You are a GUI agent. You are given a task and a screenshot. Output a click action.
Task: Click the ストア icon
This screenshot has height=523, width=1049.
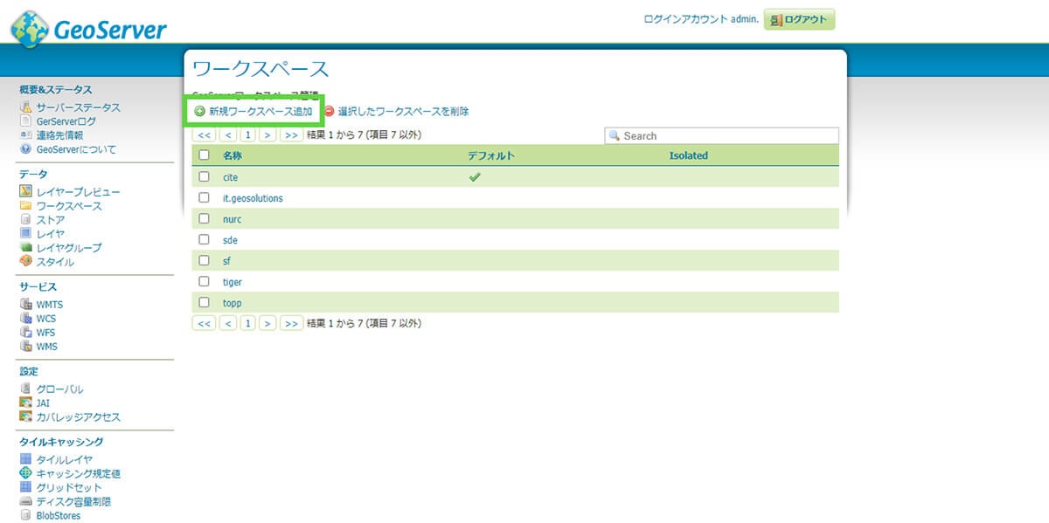25,220
